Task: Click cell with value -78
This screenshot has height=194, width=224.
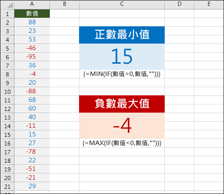Action: click(x=32, y=152)
